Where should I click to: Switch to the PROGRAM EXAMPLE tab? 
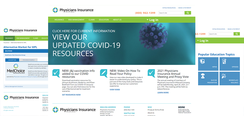click(29, 60)
